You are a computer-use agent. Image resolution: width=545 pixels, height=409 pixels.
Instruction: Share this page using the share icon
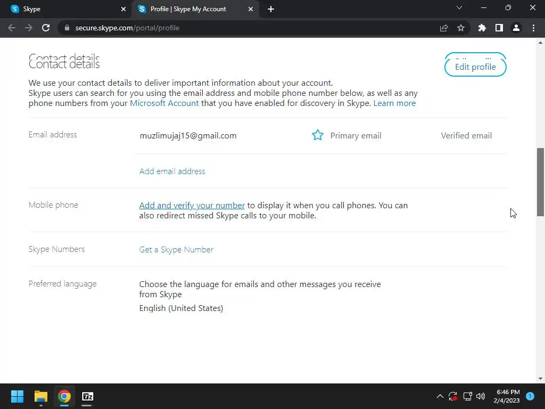[444, 28]
